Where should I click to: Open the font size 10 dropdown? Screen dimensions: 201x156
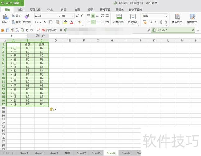pos(73,16)
